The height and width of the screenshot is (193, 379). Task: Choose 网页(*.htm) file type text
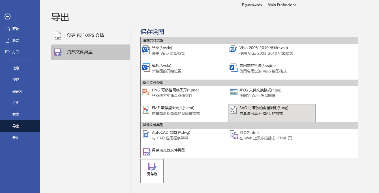(249, 132)
